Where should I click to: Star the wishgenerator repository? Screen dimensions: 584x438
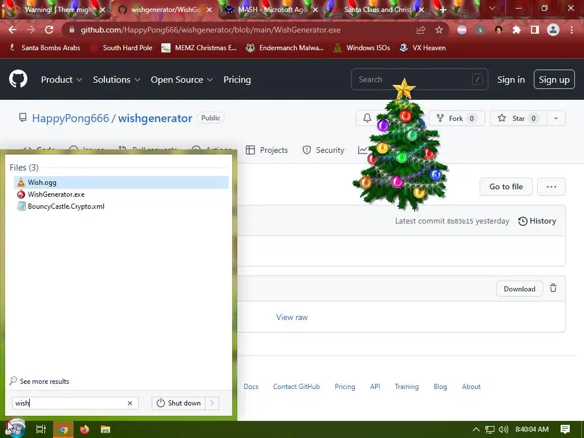click(518, 119)
